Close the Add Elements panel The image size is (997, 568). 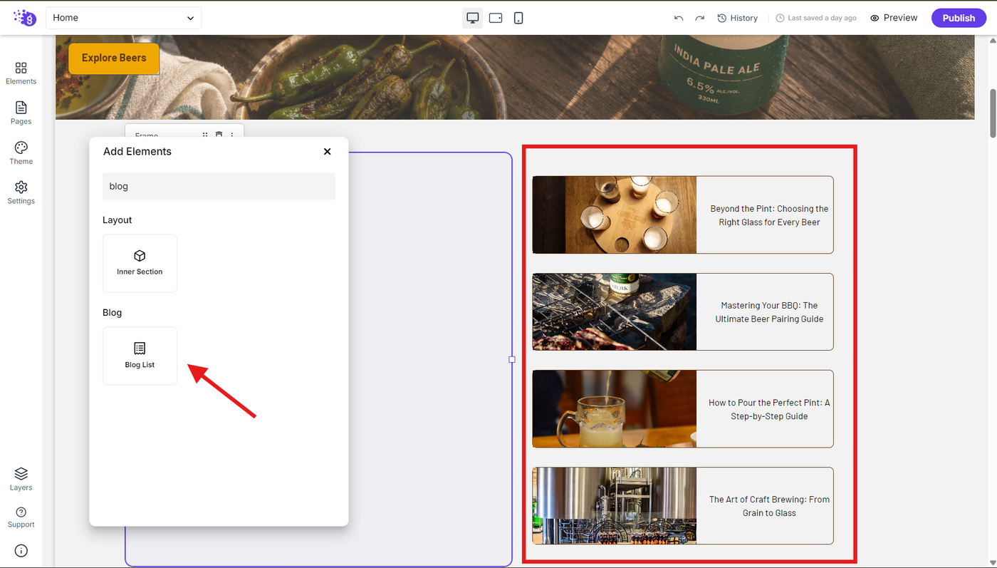pos(328,151)
